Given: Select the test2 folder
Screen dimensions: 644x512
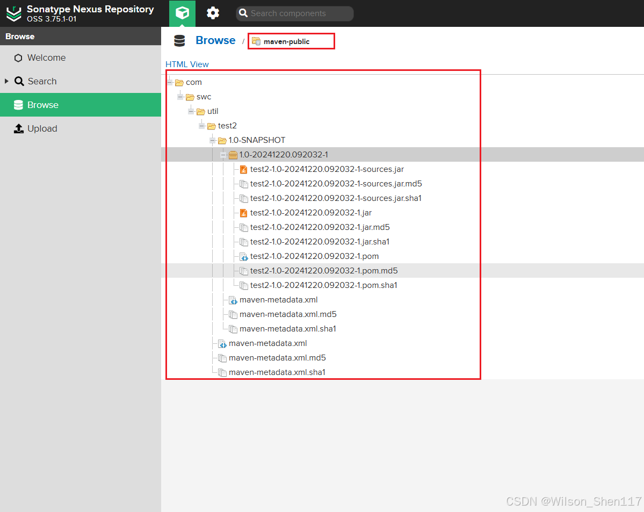Looking at the screenshot, I should coord(227,126).
